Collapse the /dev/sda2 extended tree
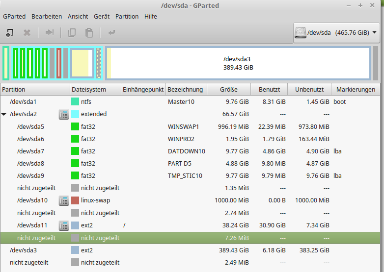 click(x=4, y=114)
